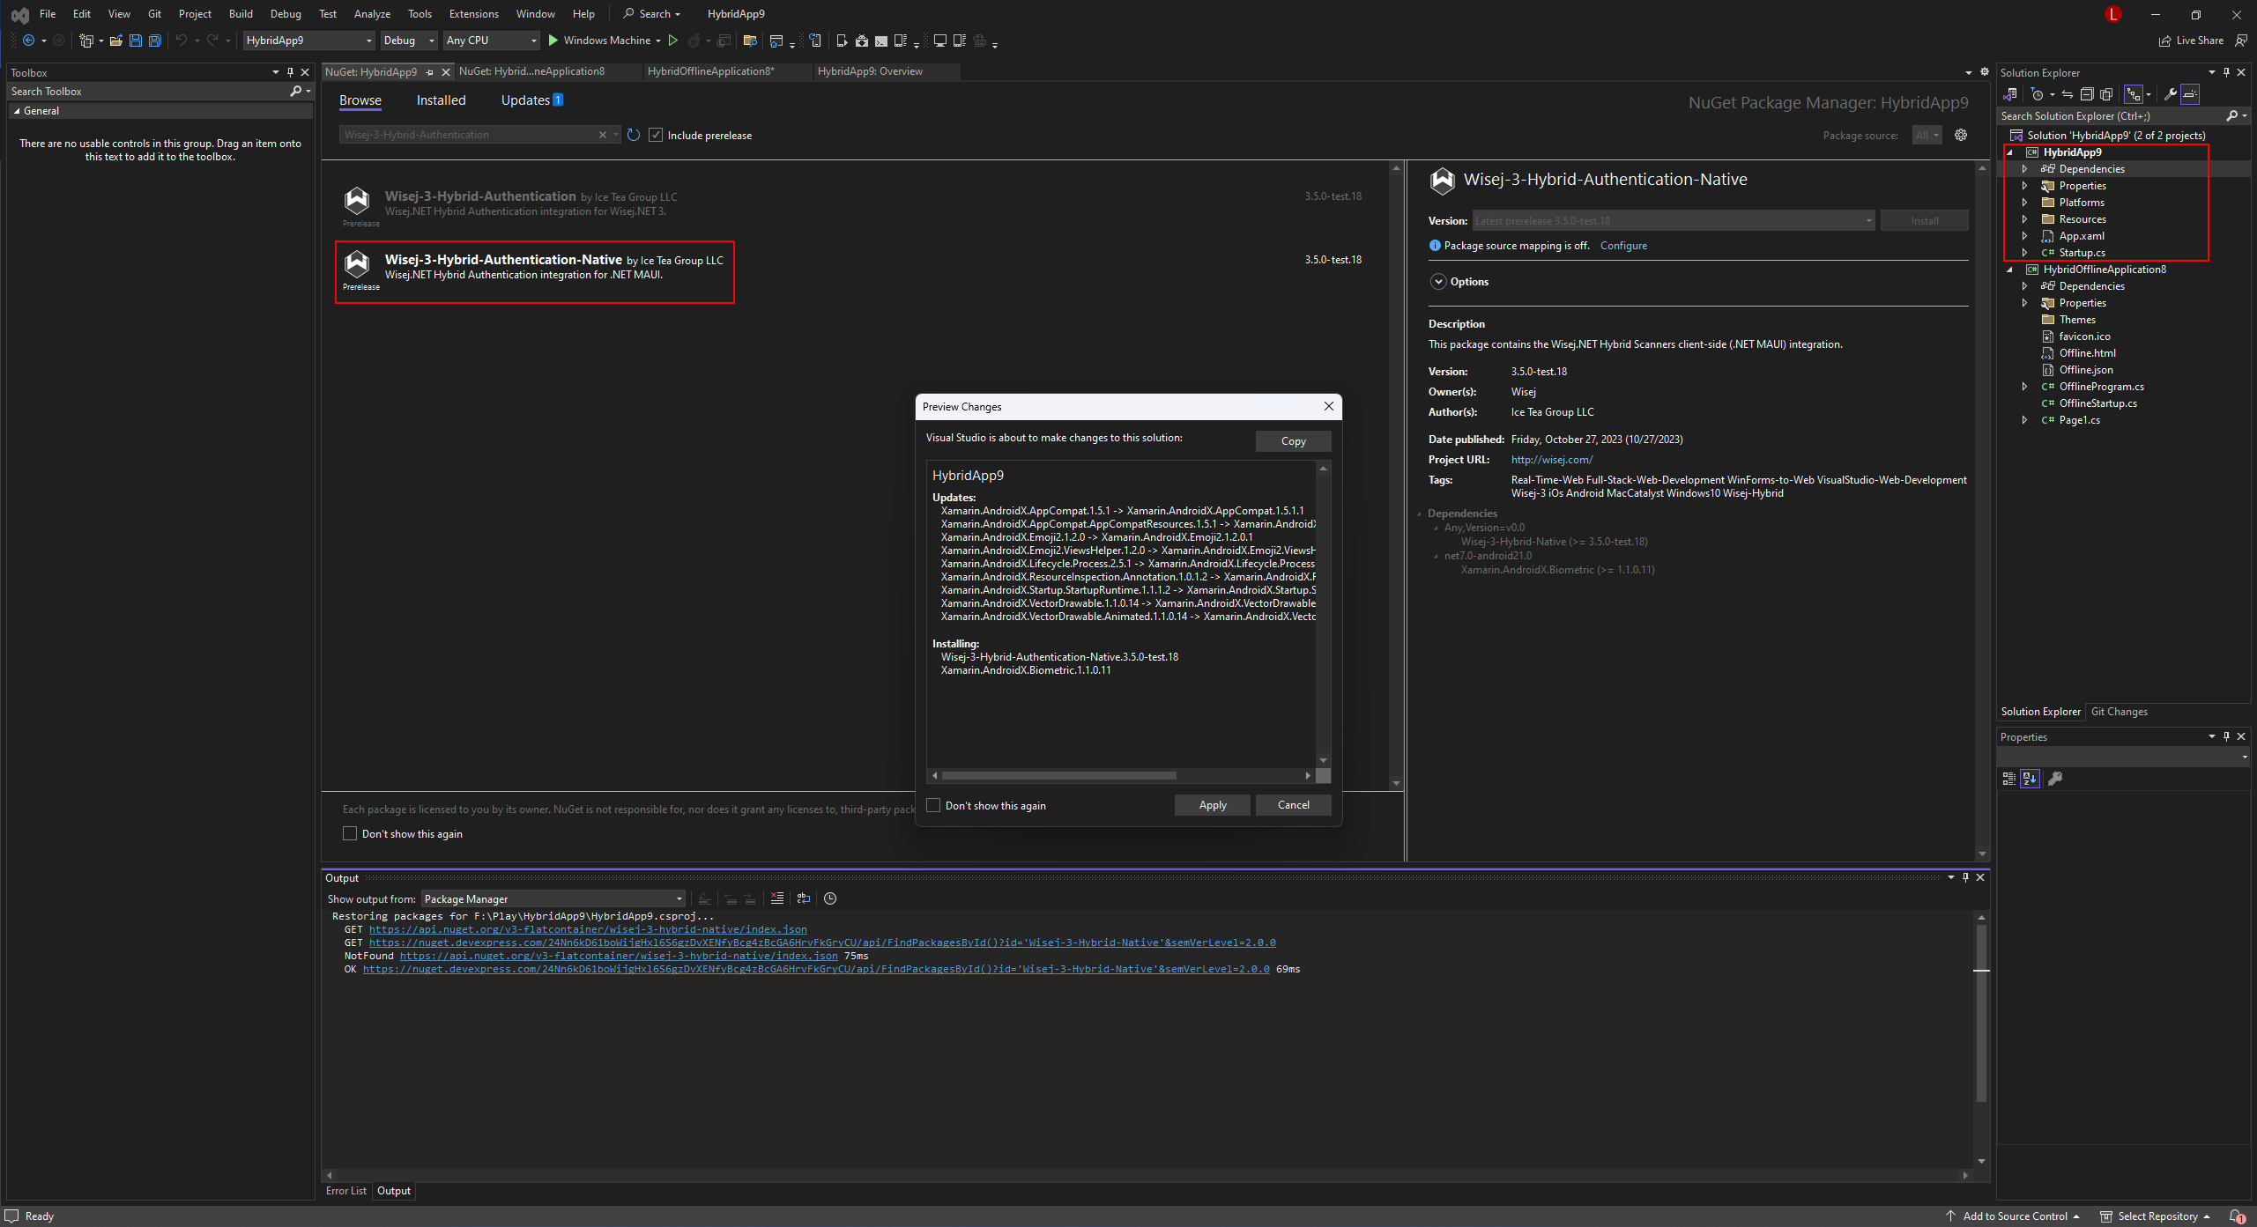Switch to the Git Changes tab

point(2119,712)
